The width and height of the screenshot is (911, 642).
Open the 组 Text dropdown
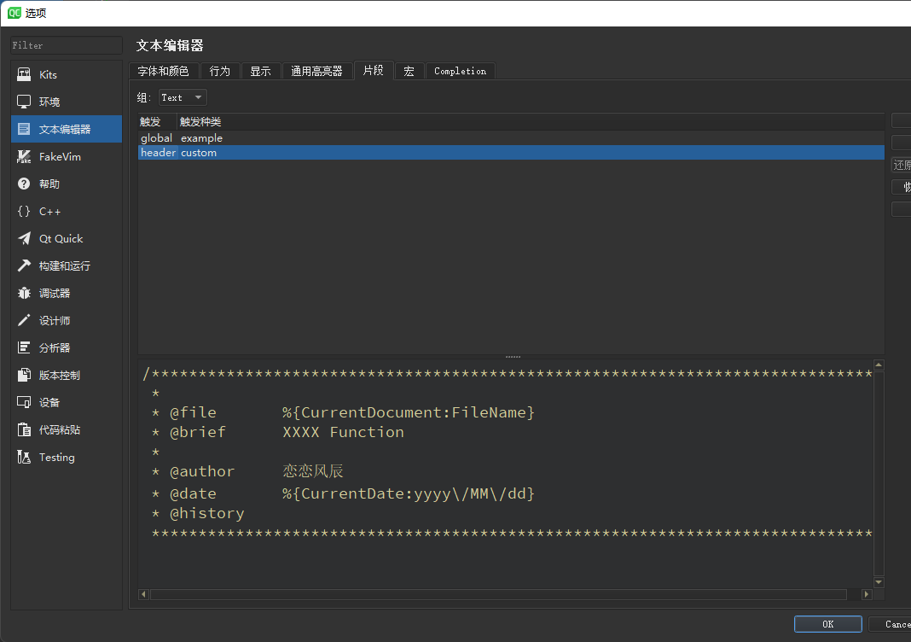point(183,97)
